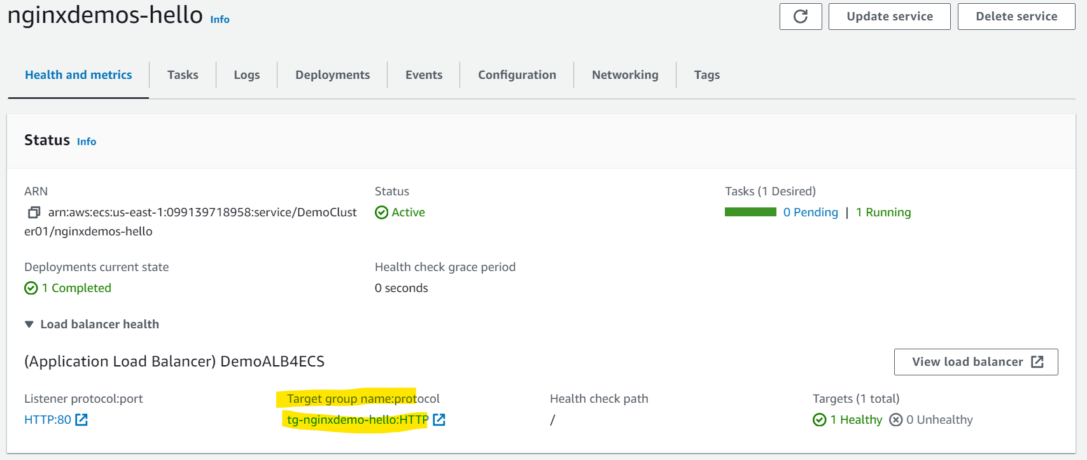
Task: Open the HTTP:80 listener link
Action: [x=48, y=420]
